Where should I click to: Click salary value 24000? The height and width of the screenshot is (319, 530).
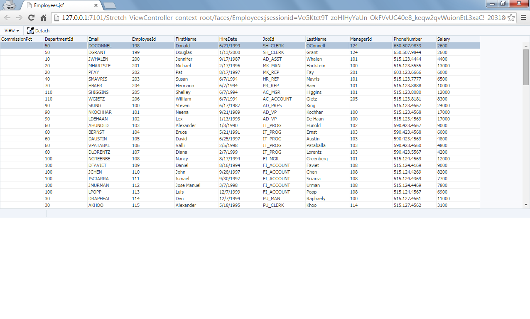coord(444,106)
